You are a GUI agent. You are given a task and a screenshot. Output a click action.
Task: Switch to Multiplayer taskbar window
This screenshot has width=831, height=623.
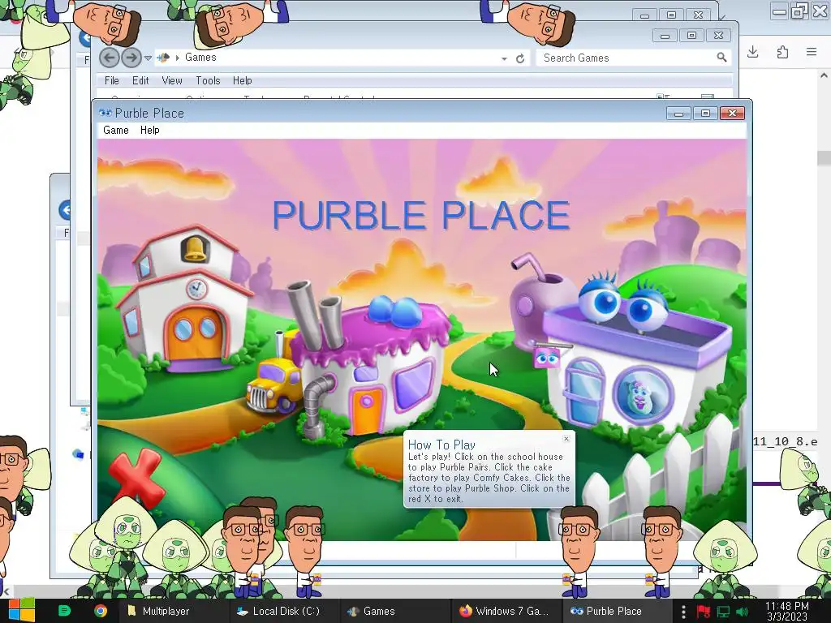174,611
